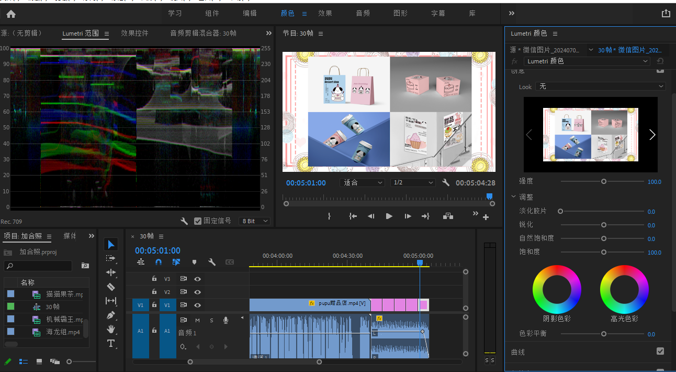676x372 pixels.
Task: Select 海龙组.mp4 in project panel
Action: tap(63, 332)
